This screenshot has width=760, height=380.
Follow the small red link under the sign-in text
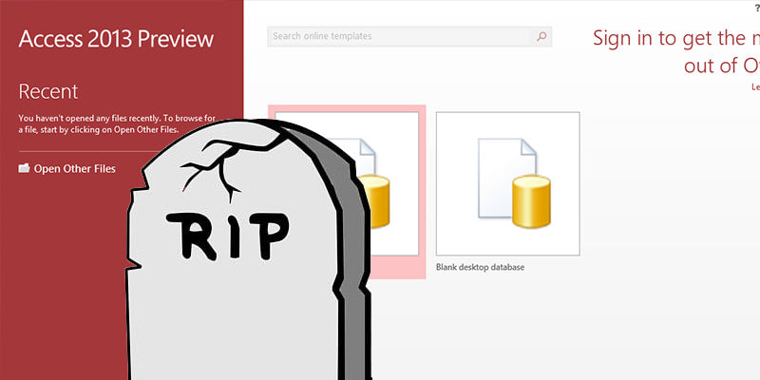(x=755, y=86)
